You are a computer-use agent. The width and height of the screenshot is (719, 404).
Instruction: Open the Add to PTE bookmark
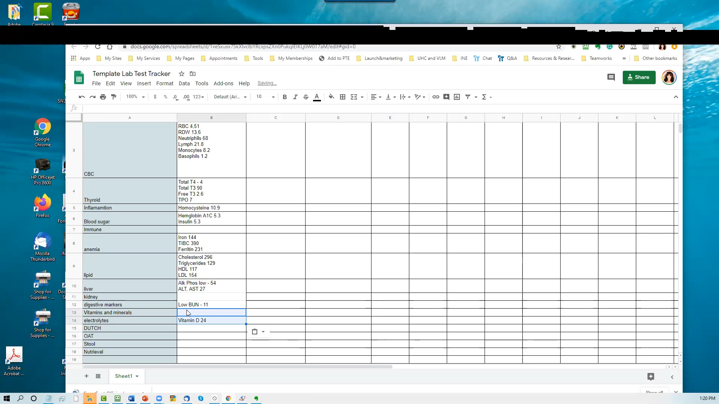pyautogui.click(x=334, y=58)
